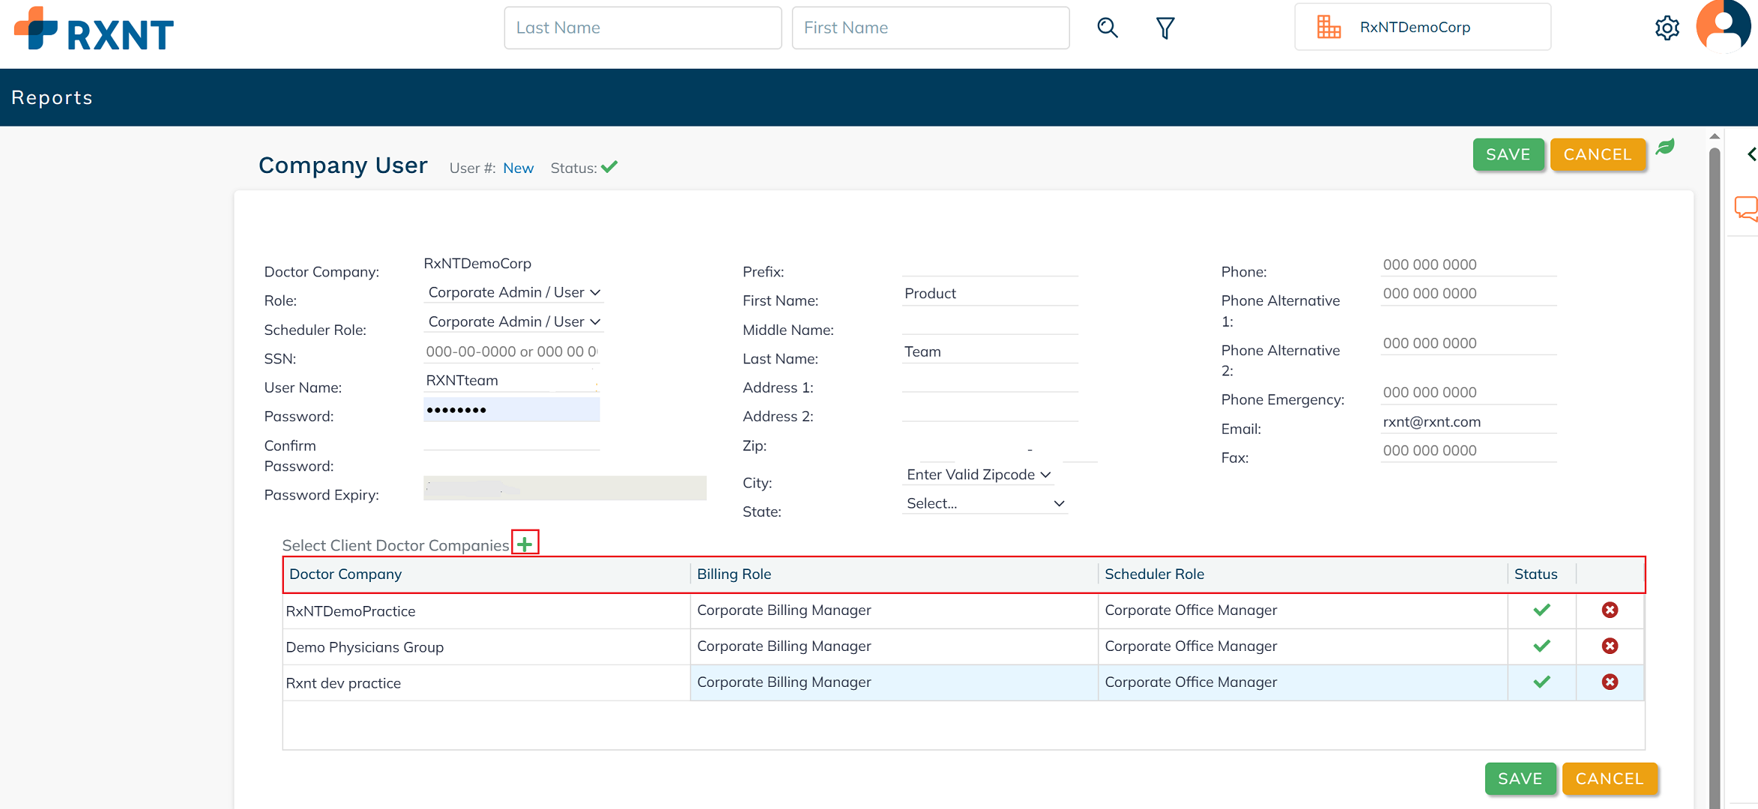Open the chat bubble side icon
The width and height of the screenshot is (1758, 809).
point(1746,208)
